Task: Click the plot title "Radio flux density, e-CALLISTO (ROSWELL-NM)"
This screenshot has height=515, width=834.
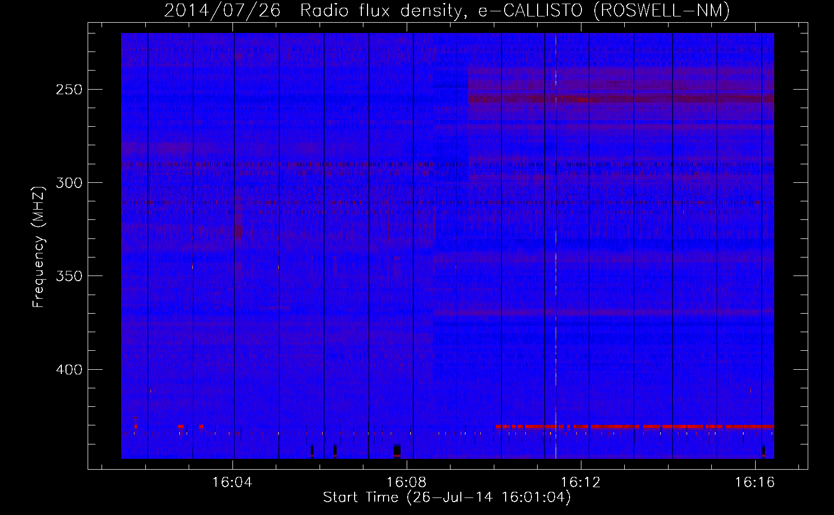Action: click(x=514, y=10)
